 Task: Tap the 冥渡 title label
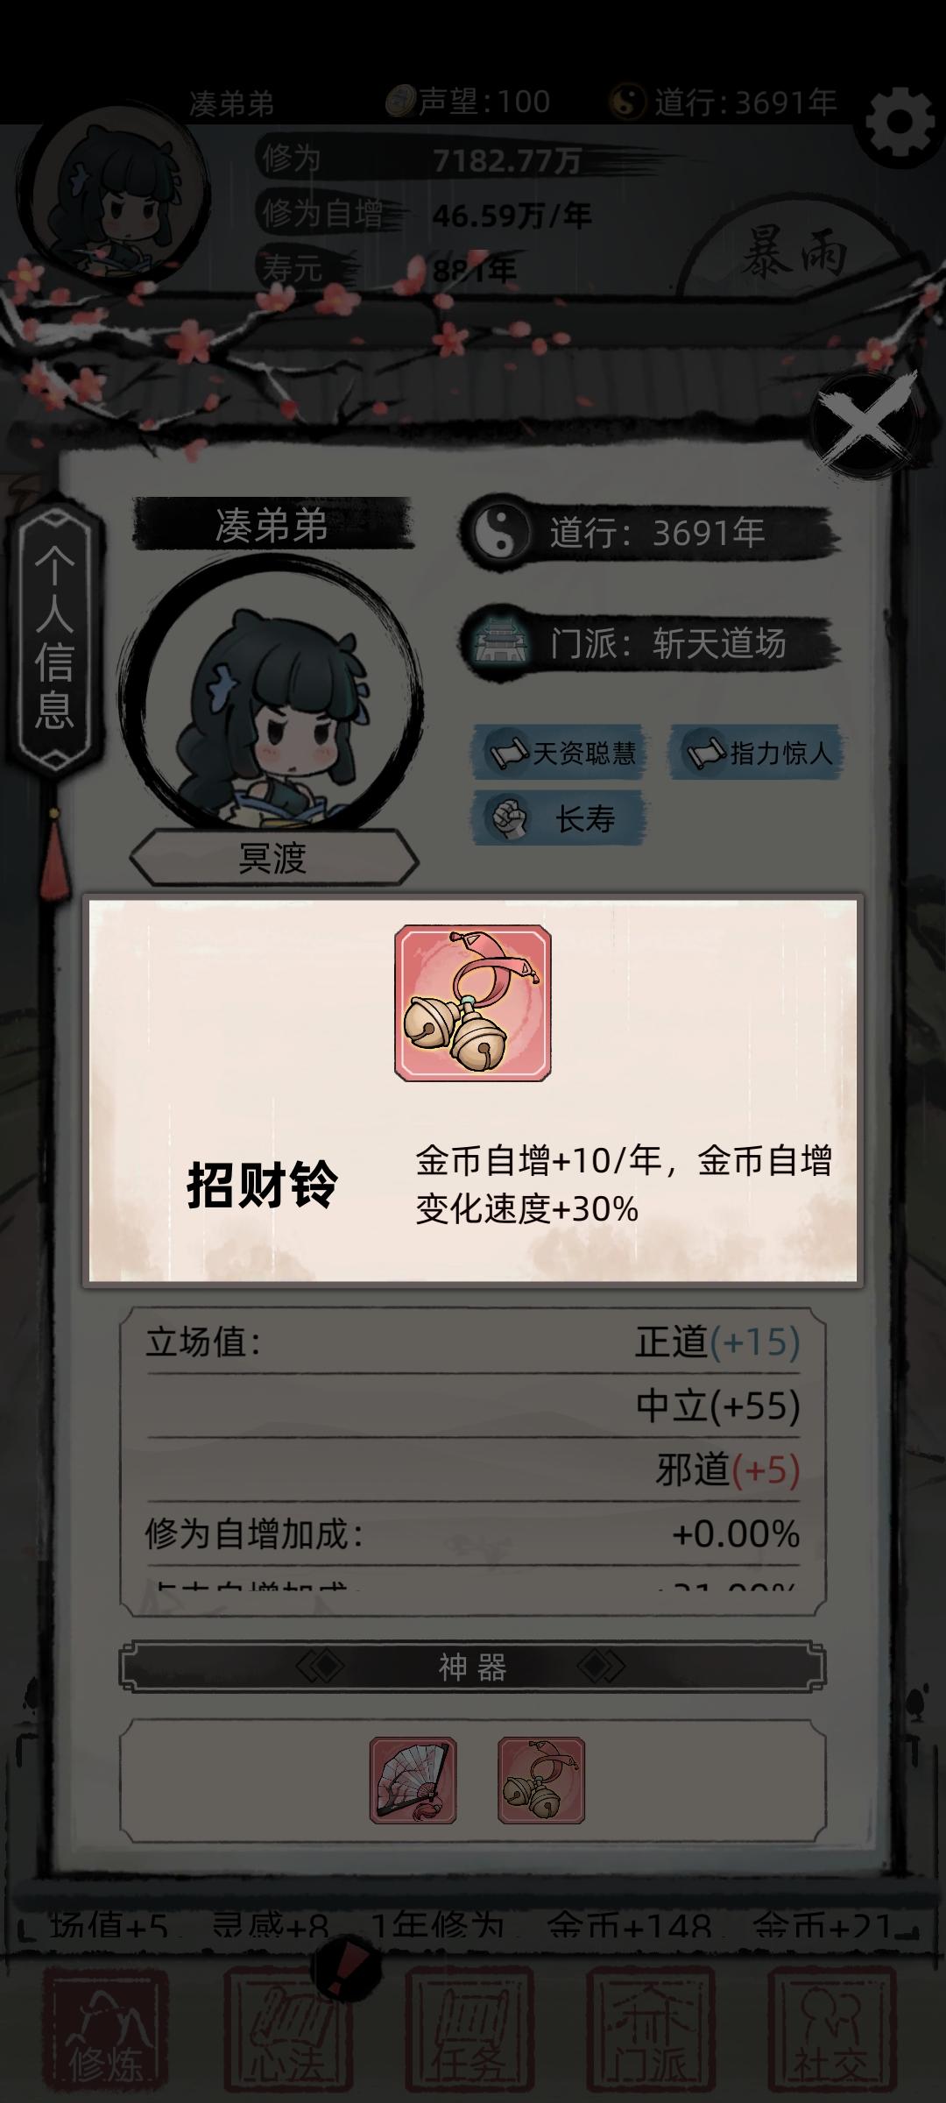pyautogui.click(x=273, y=858)
